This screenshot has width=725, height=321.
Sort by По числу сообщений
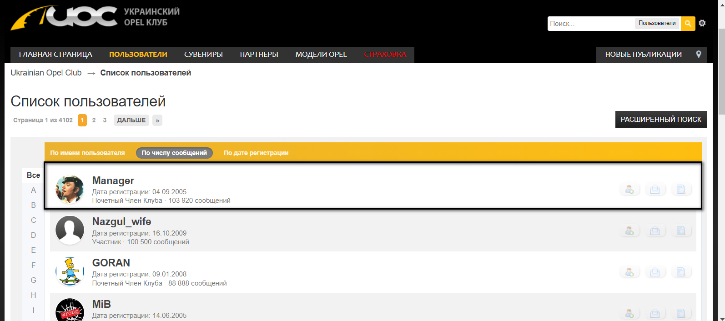point(174,153)
